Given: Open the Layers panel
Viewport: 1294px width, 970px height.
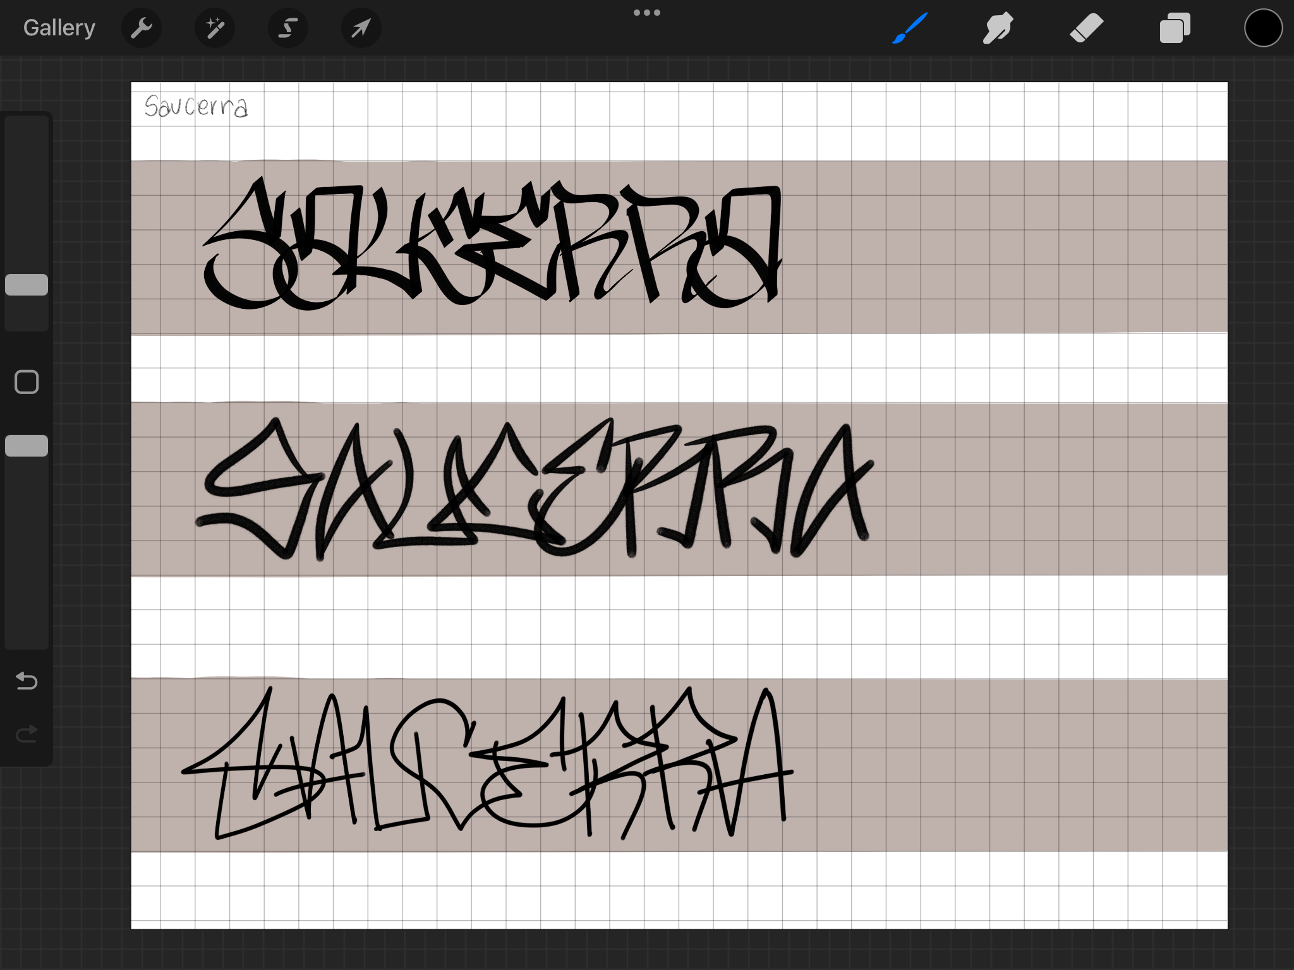Looking at the screenshot, I should pyautogui.click(x=1175, y=28).
